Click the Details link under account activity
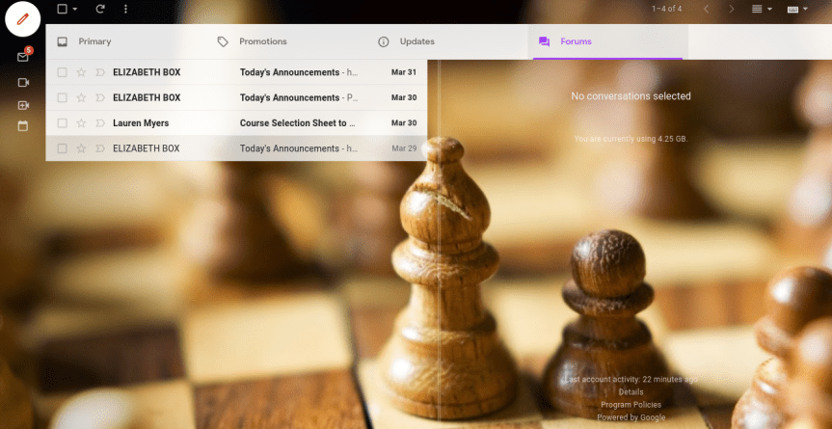Screen dimensions: 832x429 [631, 392]
